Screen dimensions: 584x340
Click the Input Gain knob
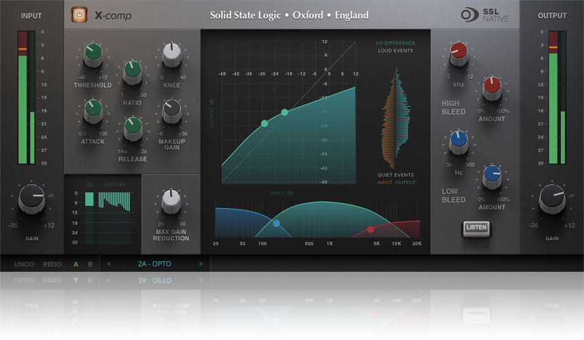click(32, 199)
